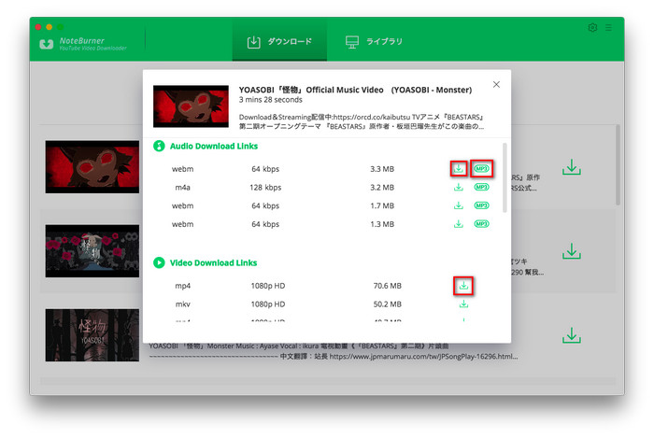
Task: Select the first result thumbnail with red wolf
Action: (92, 166)
